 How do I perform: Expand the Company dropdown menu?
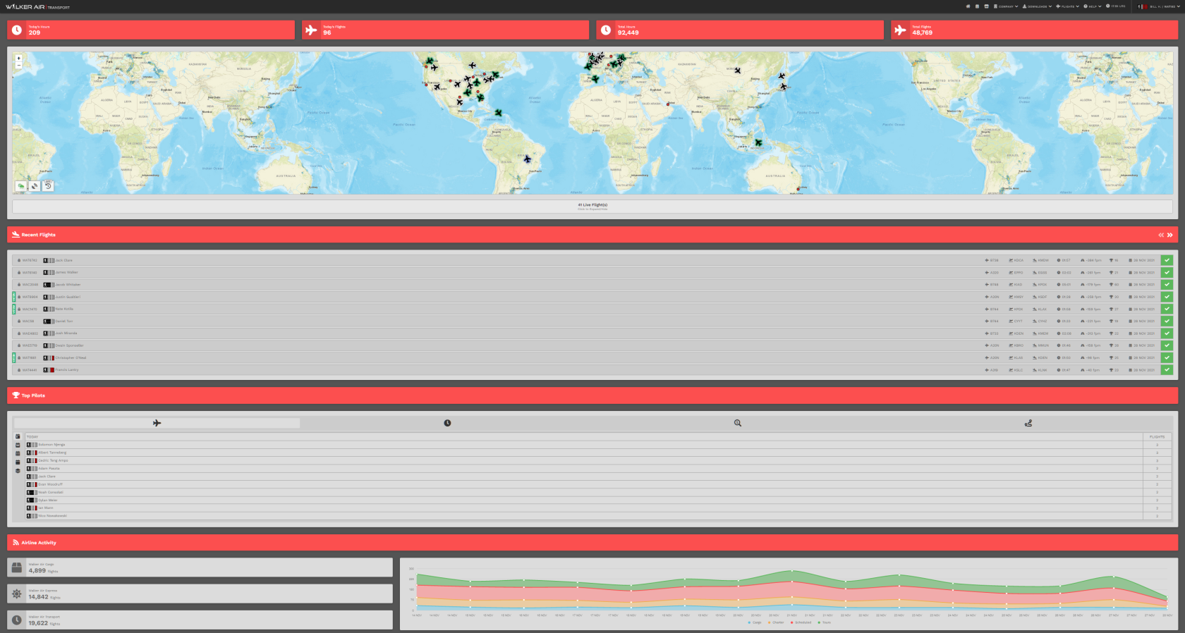[1006, 6]
